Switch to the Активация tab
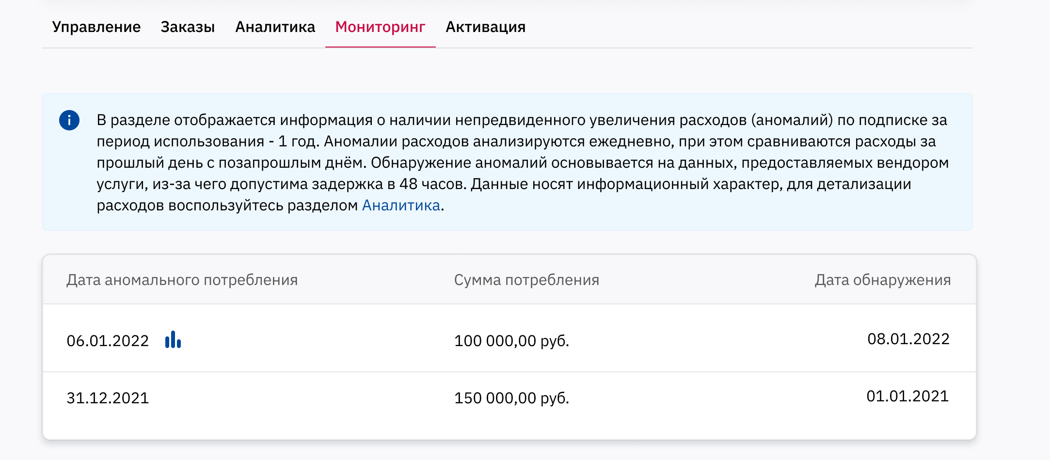Viewport: 1050px width, 460px height. (x=485, y=27)
